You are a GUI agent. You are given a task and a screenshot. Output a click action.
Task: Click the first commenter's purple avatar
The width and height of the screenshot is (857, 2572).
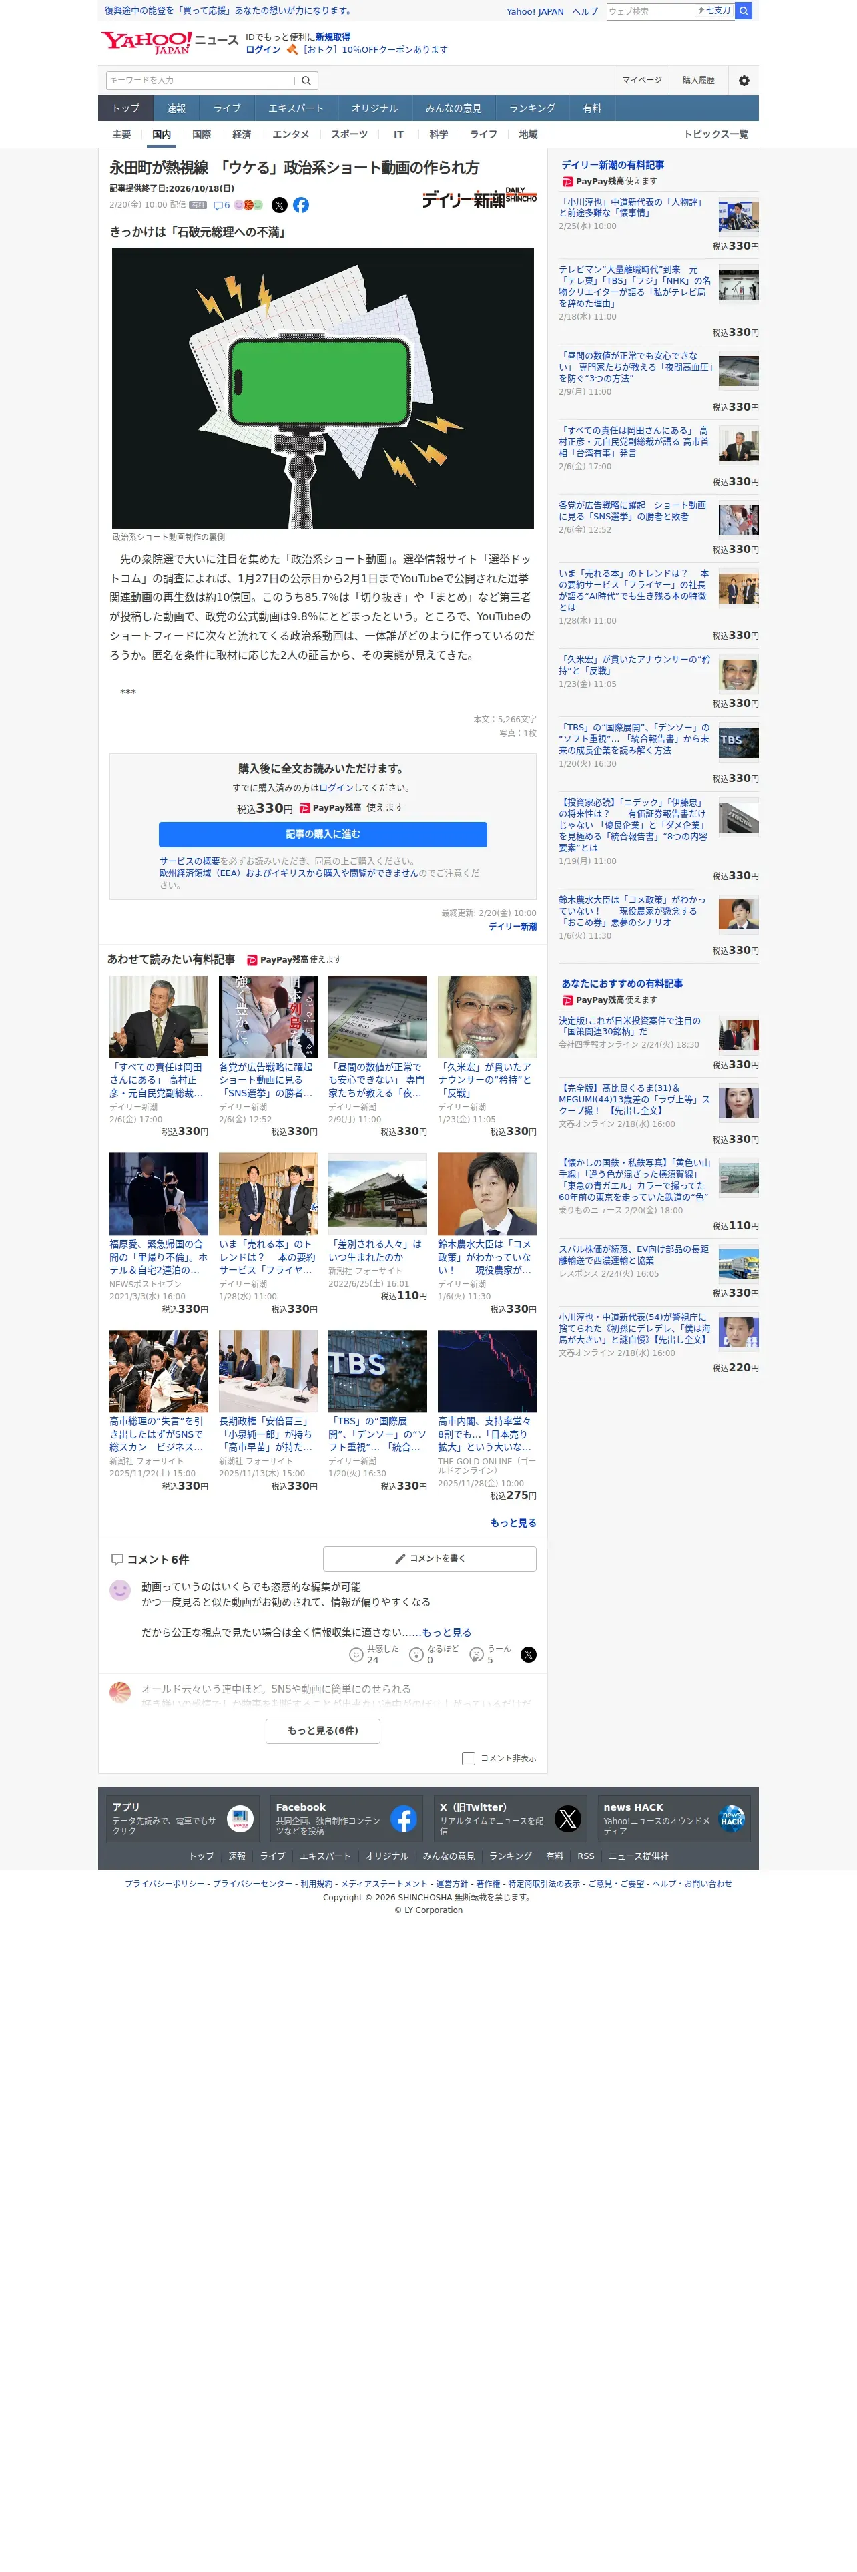click(x=119, y=1590)
